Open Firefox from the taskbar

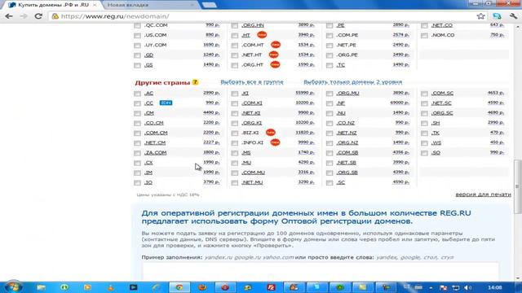pyautogui.click(x=202, y=287)
